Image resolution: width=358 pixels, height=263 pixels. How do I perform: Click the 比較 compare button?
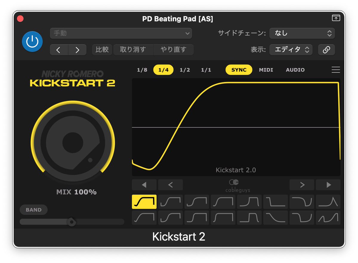coord(102,50)
